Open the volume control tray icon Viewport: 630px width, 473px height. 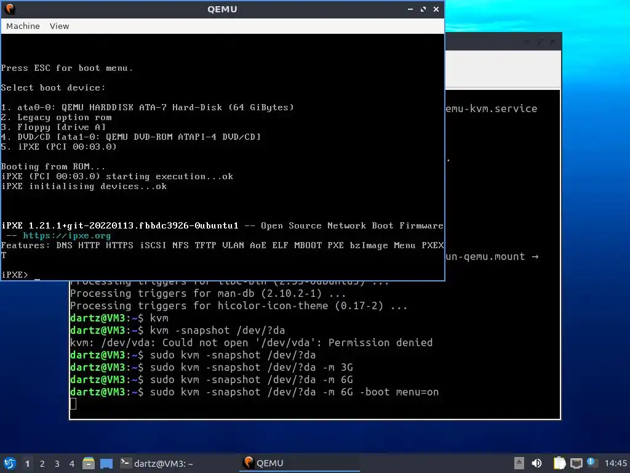pos(536,463)
